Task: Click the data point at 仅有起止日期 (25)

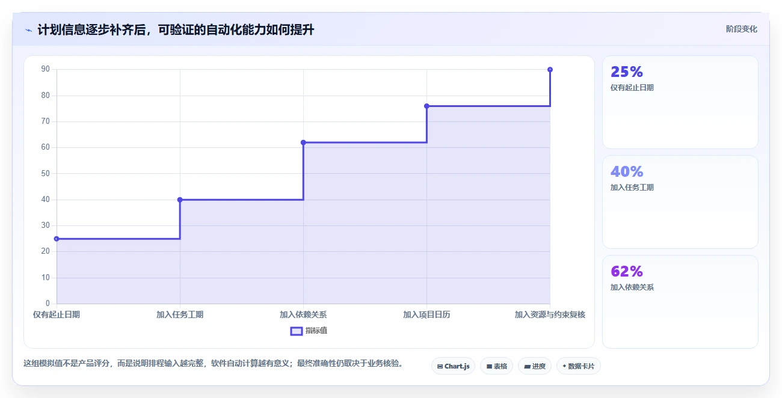Action: click(57, 239)
